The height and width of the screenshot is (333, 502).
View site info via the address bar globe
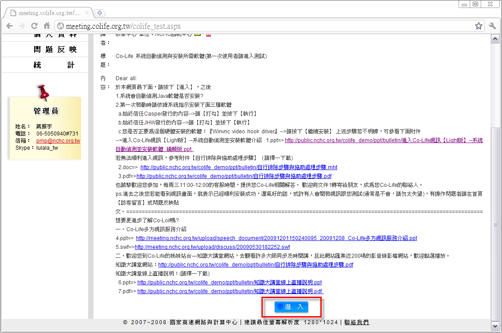coord(61,26)
